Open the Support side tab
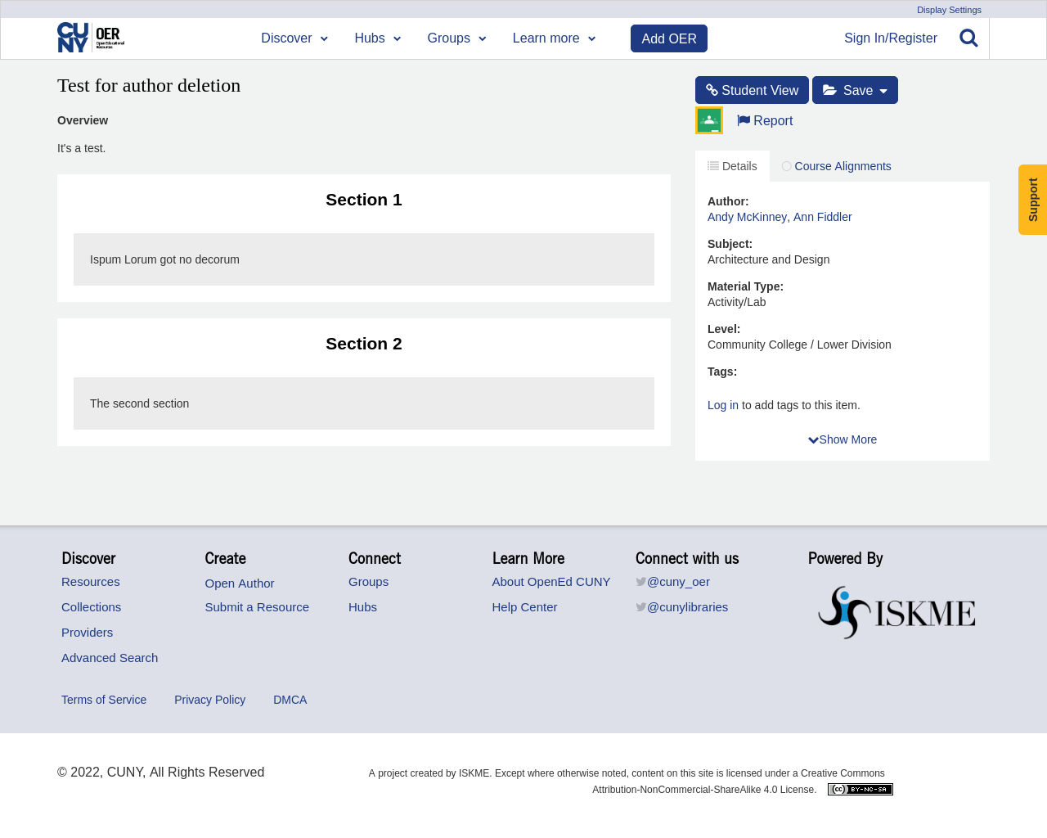Image resolution: width=1047 pixels, height=838 pixels. pyautogui.click(x=1032, y=200)
